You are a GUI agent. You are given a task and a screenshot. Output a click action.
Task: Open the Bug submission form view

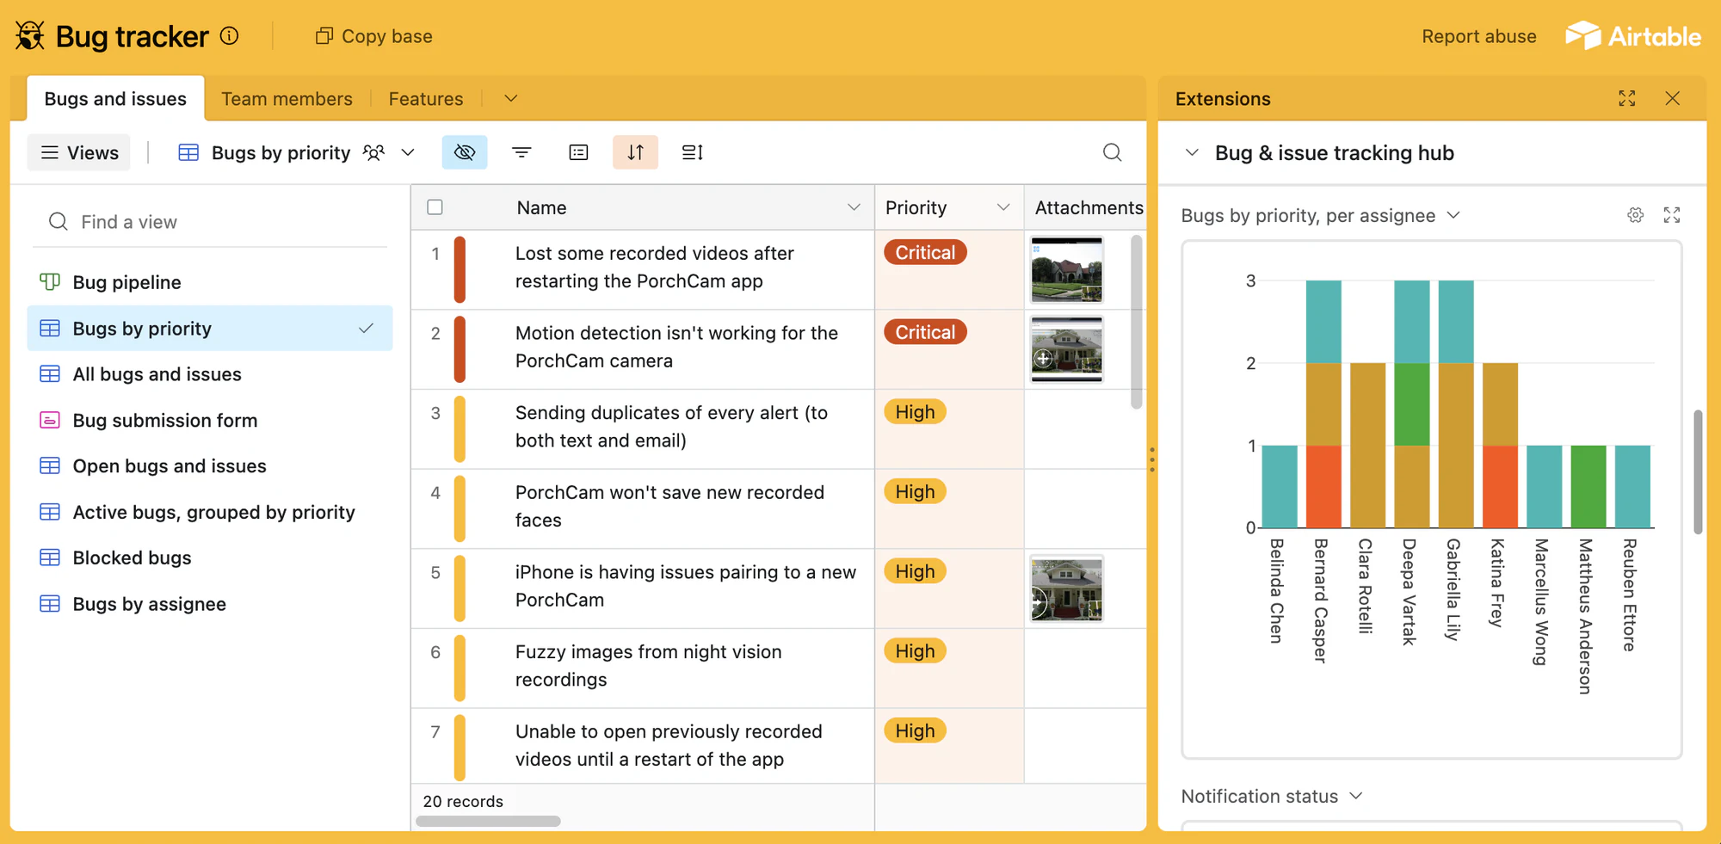(x=210, y=420)
